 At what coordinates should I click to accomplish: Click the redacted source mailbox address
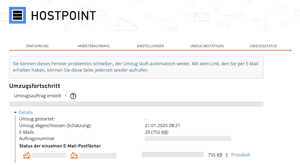(49, 155)
